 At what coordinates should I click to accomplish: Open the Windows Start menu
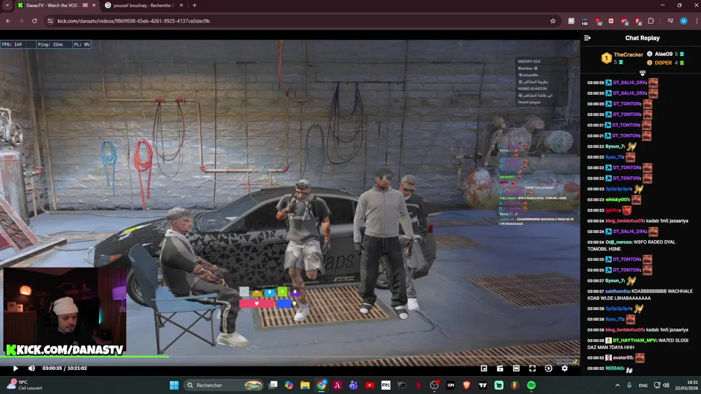(174, 385)
